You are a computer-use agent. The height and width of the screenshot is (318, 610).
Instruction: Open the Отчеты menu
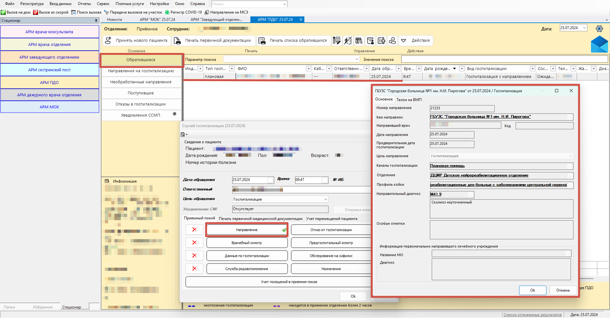(x=84, y=4)
